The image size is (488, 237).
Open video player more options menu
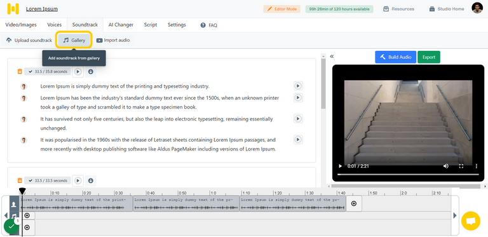pyautogui.click(x=477, y=166)
